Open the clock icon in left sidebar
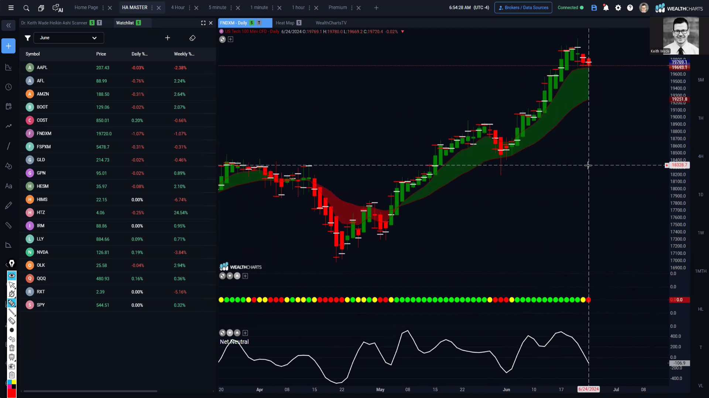Viewport: 709px width, 398px height. click(8, 87)
